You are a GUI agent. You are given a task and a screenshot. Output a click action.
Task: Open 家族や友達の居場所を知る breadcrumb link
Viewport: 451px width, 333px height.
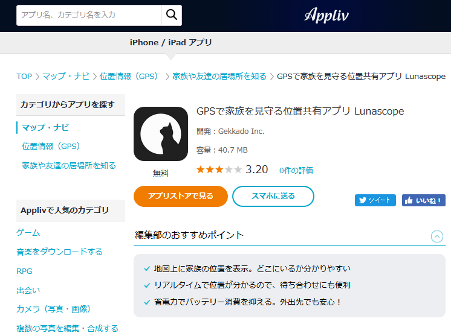pyautogui.click(x=219, y=77)
